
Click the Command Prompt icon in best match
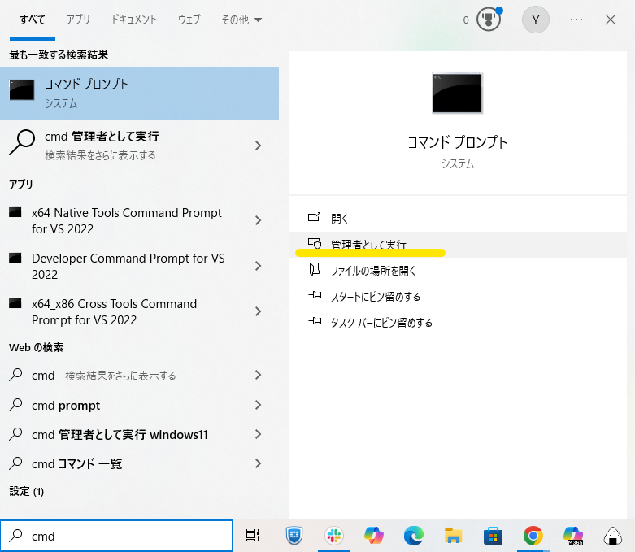pyautogui.click(x=22, y=90)
